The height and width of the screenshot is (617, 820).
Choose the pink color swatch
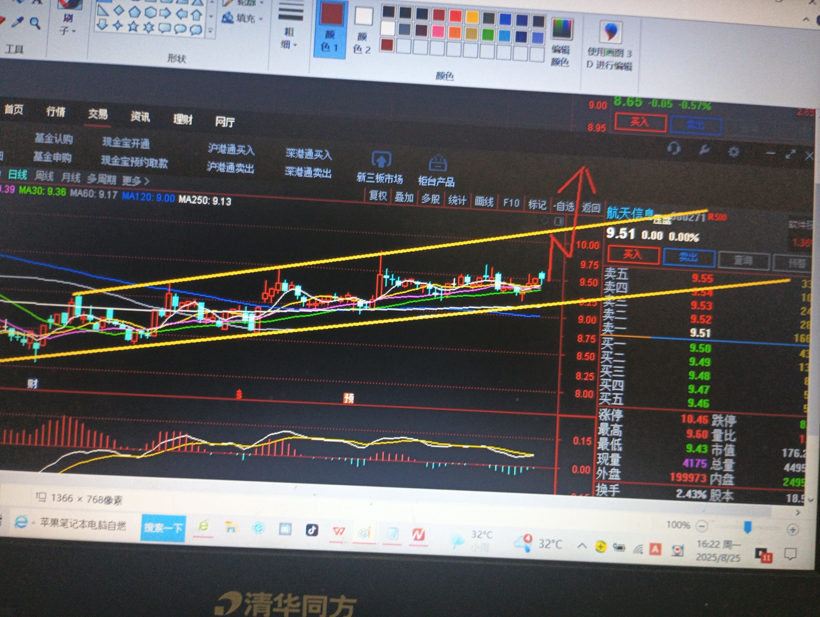[438, 32]
